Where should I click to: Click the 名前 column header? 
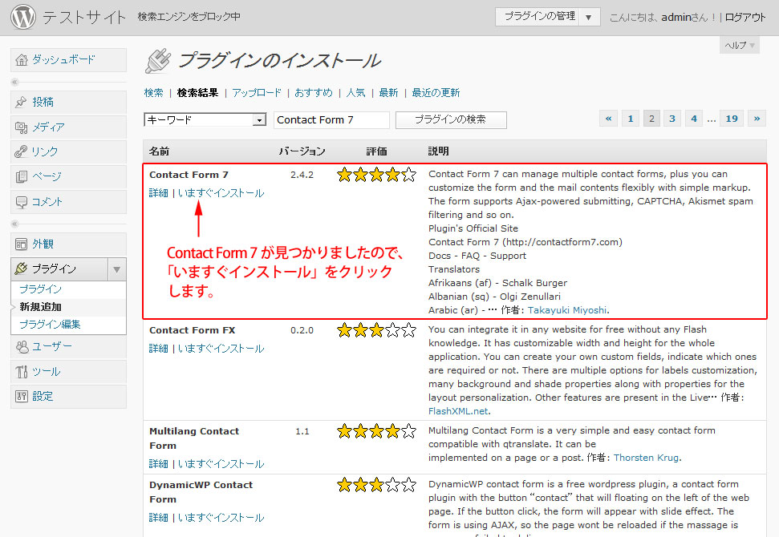click(159, 151)
